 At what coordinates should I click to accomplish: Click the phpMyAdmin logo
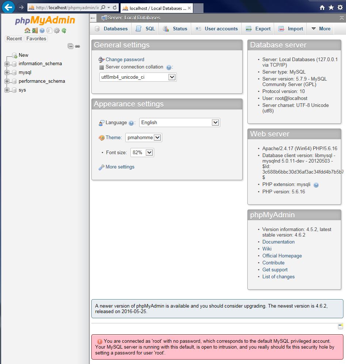click(x=45, y=20)
